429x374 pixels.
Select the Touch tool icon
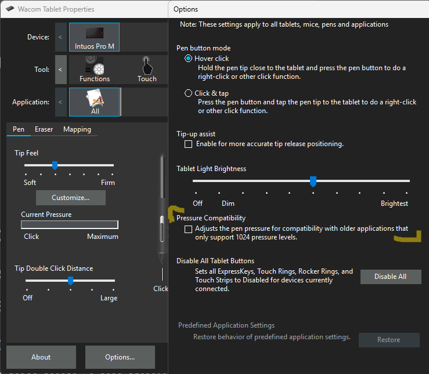pos(147,70)
